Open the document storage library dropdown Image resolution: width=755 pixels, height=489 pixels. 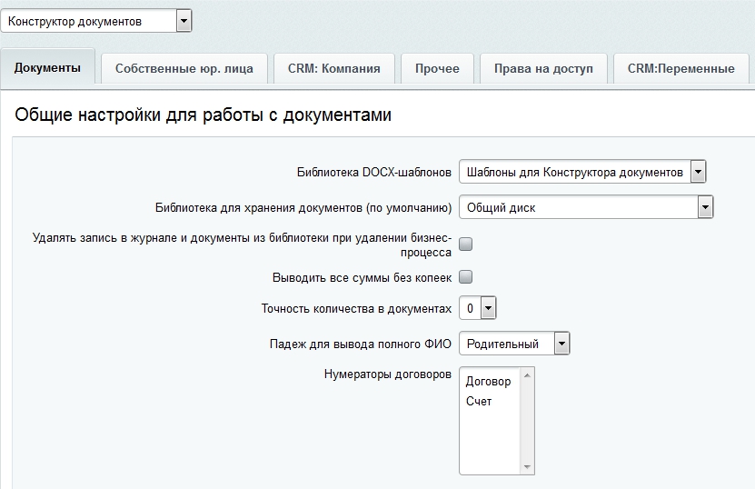(x=585, y=208)
